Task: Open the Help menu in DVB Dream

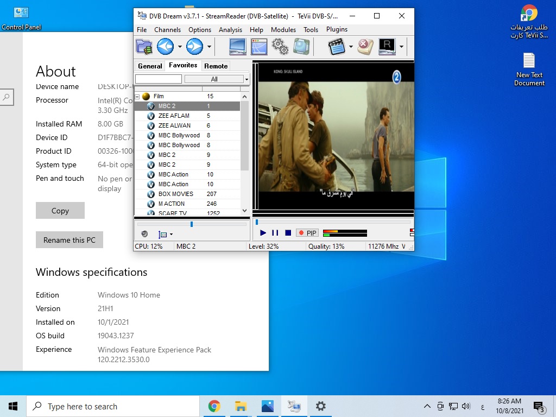Action: [256, 30]
